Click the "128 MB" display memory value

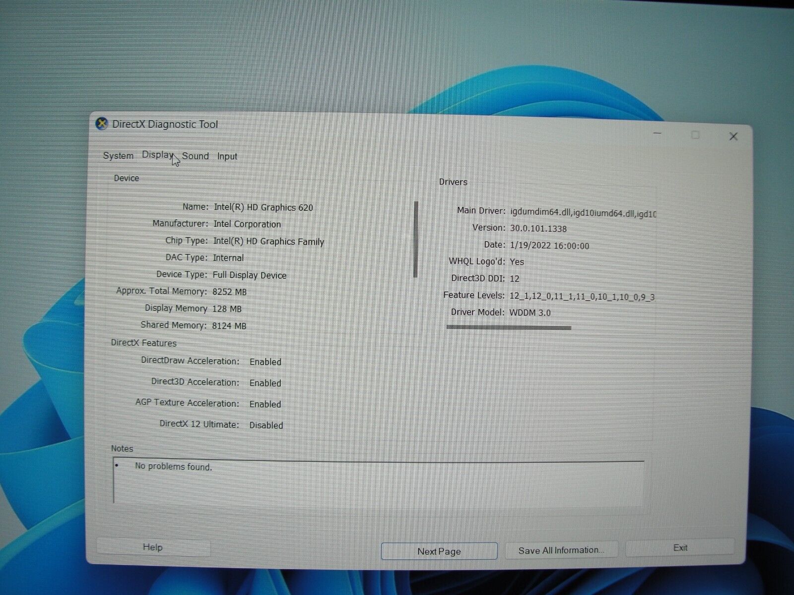tap(227, 309)
